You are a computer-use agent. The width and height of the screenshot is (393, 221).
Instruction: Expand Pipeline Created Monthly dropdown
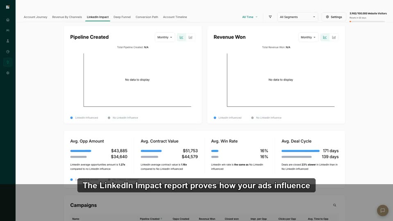(x=165, y=37)
